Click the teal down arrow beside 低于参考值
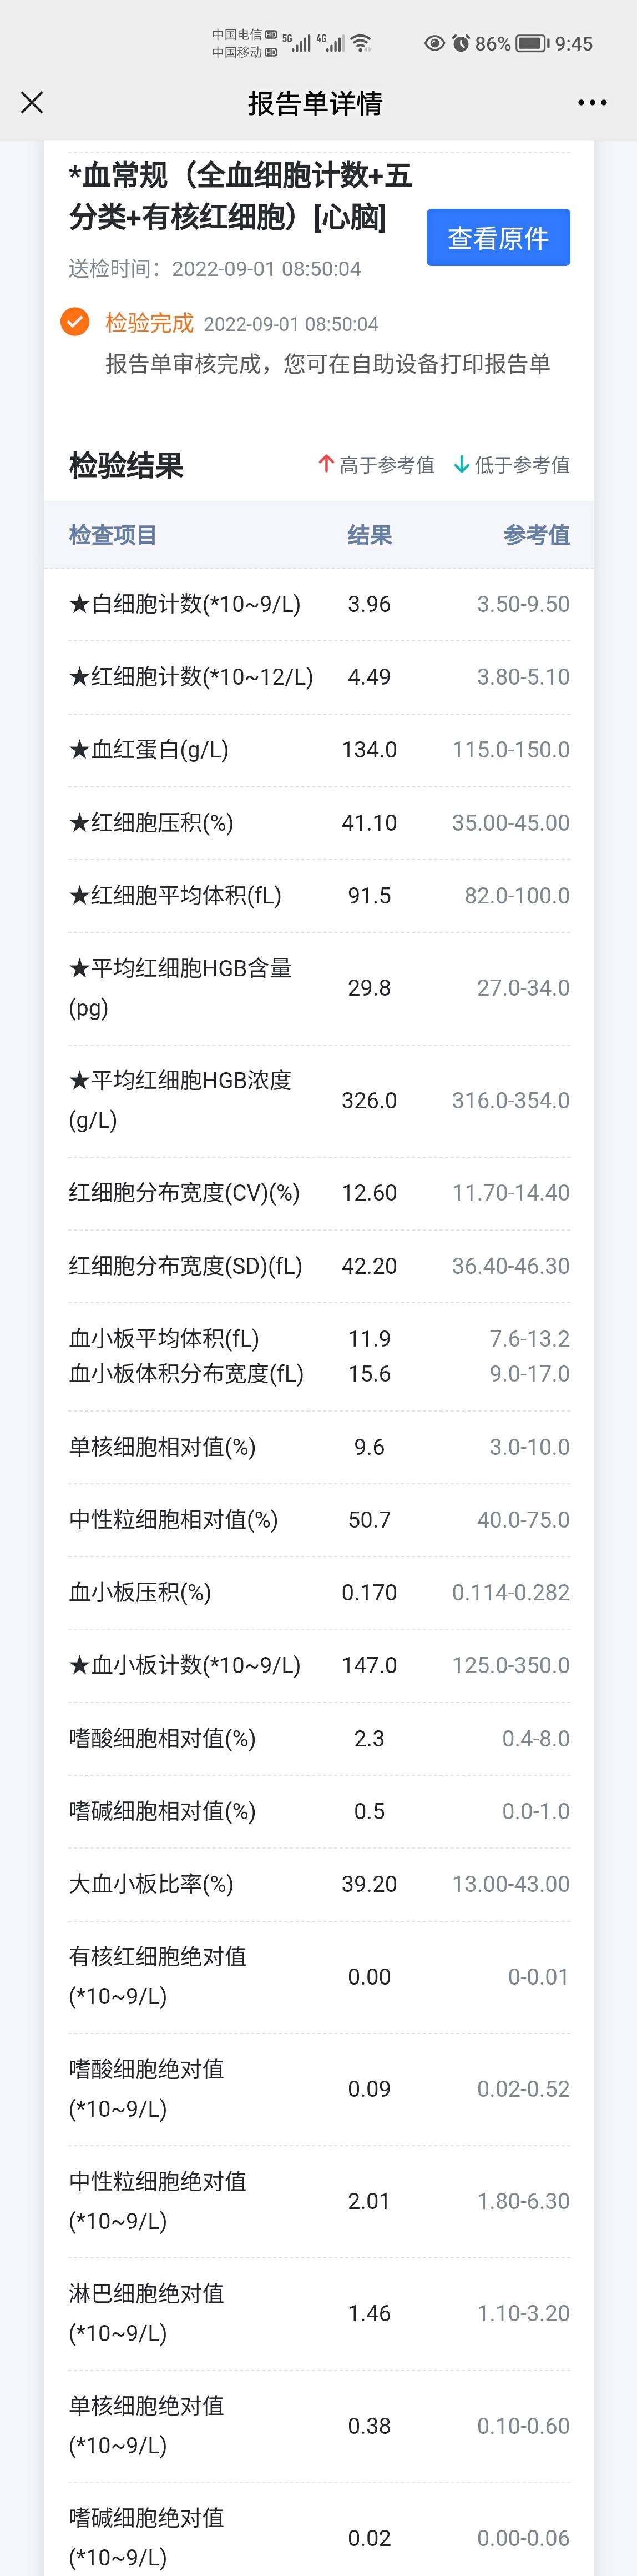The height and width of the screenshot is (2576, 637). coord(461,464)
